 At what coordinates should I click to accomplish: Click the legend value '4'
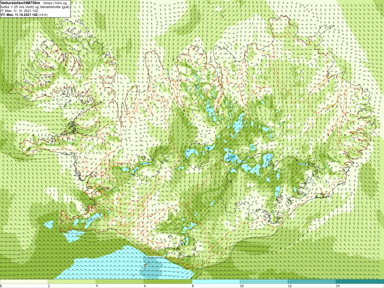tap(97, 286)
